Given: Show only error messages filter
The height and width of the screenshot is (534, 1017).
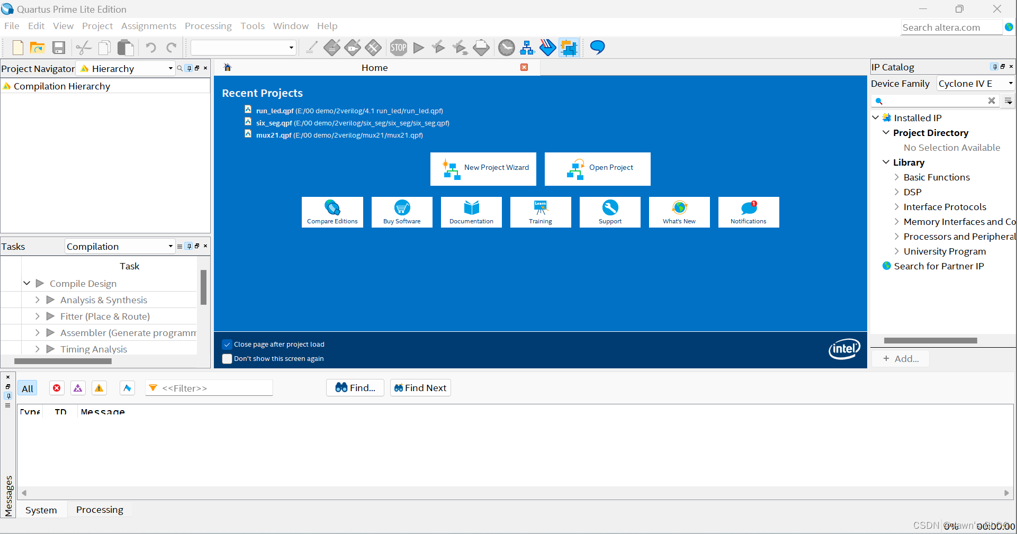Looking at the screenshot, I should point(57,388).
